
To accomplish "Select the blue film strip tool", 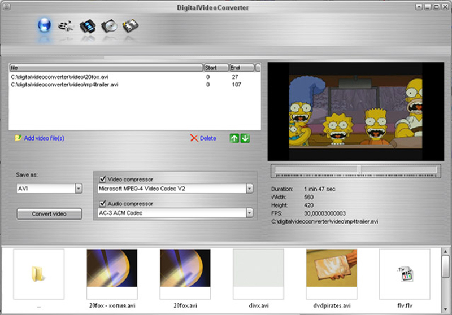I will click(x=88, y=26).
